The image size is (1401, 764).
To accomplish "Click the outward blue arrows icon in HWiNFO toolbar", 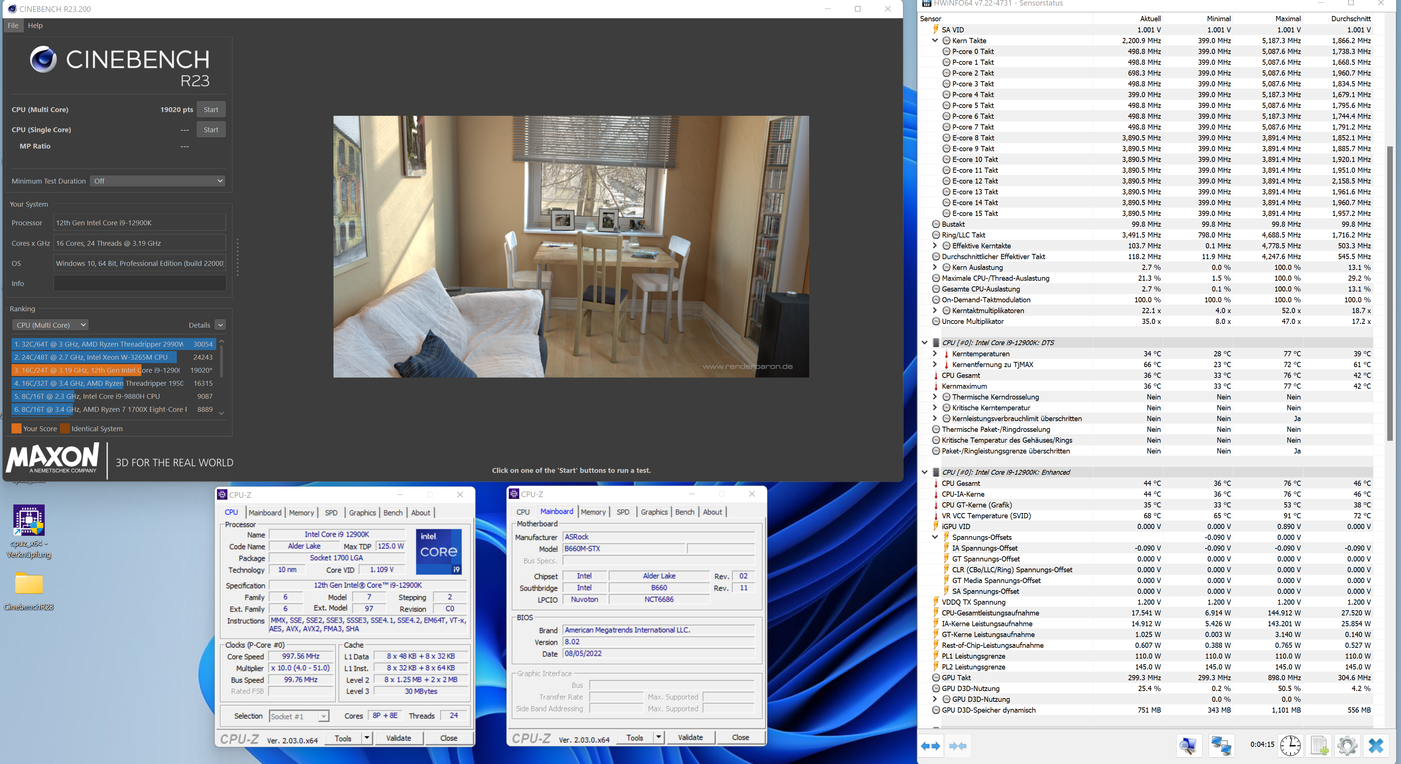I will tap(931, 746).
